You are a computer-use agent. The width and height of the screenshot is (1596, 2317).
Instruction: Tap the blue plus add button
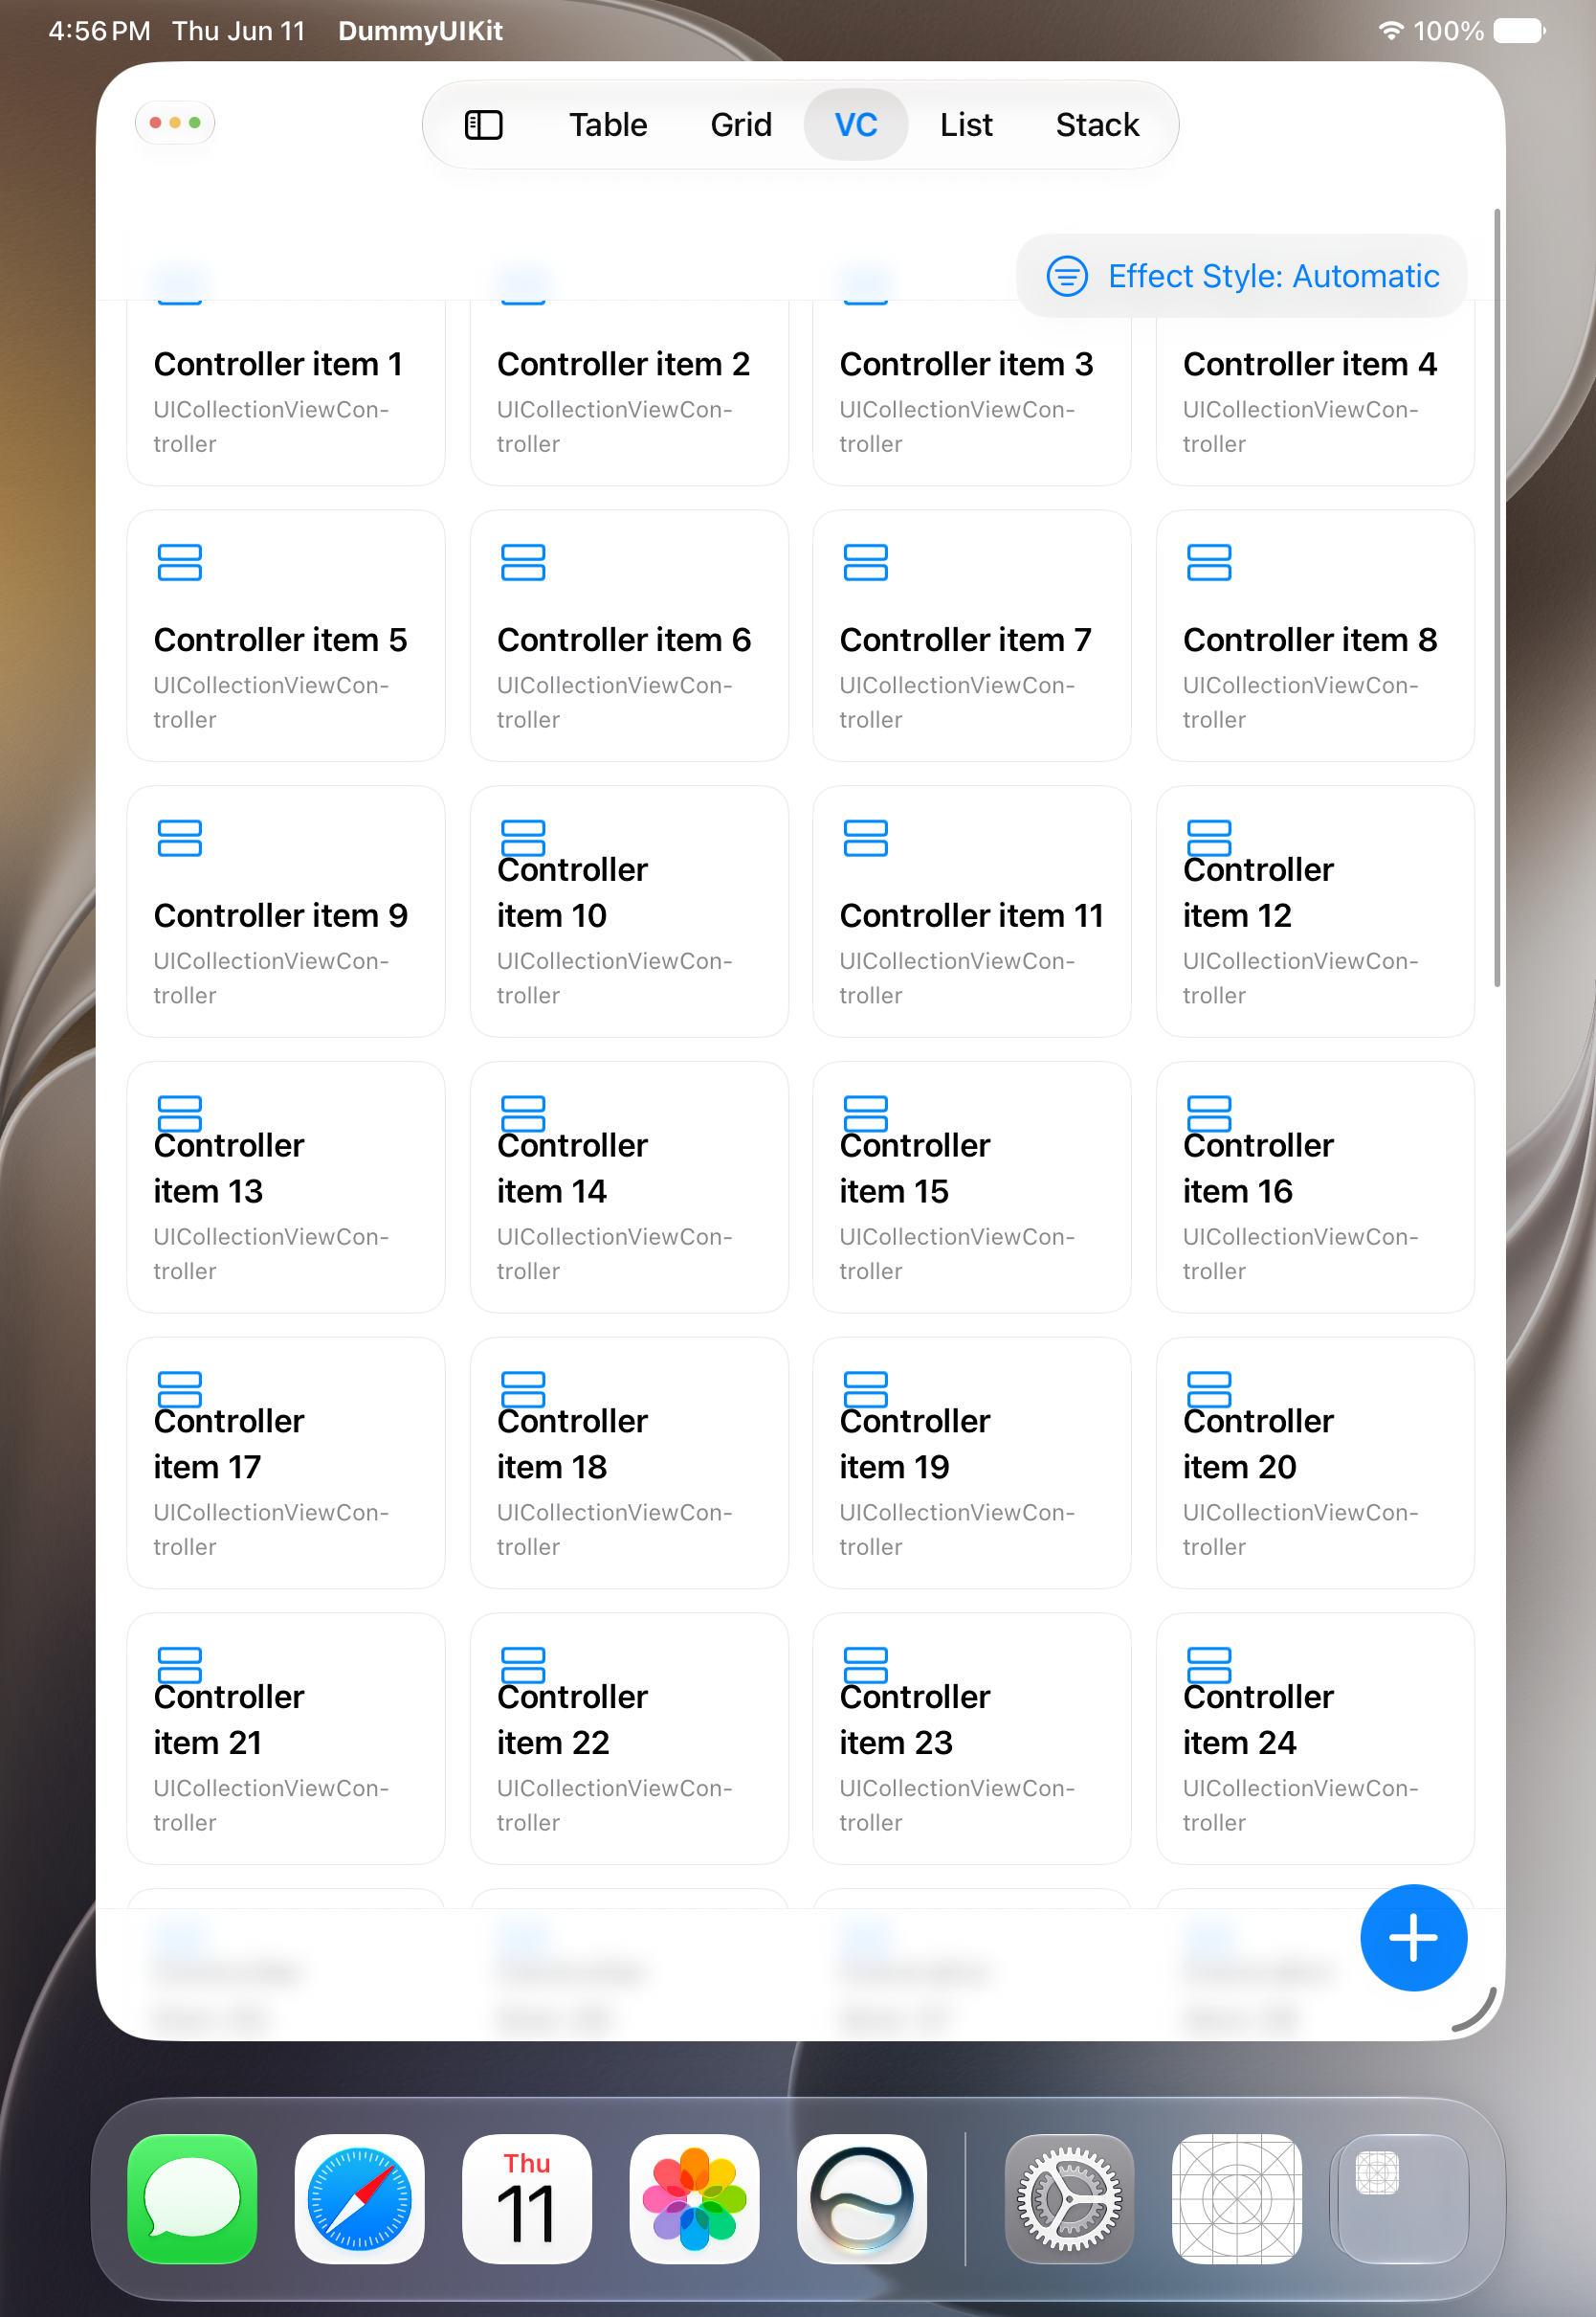[1413, 1937]
